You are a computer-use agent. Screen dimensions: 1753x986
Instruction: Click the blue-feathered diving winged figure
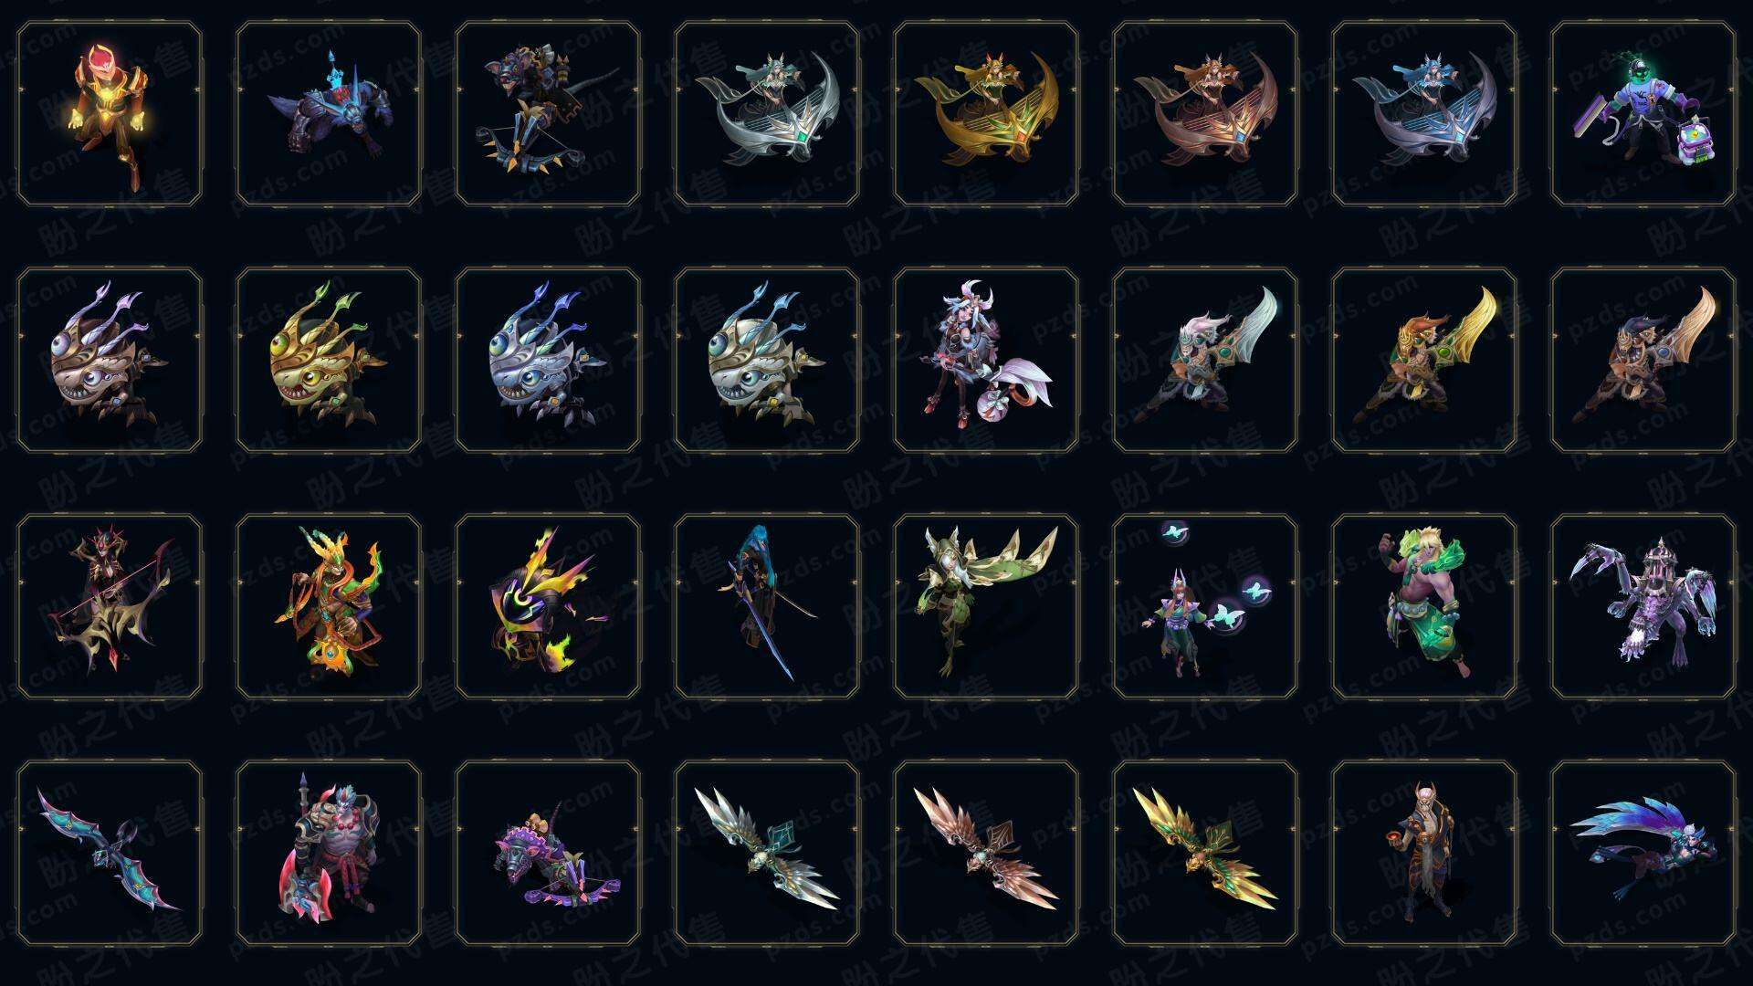coord(1643,853)
